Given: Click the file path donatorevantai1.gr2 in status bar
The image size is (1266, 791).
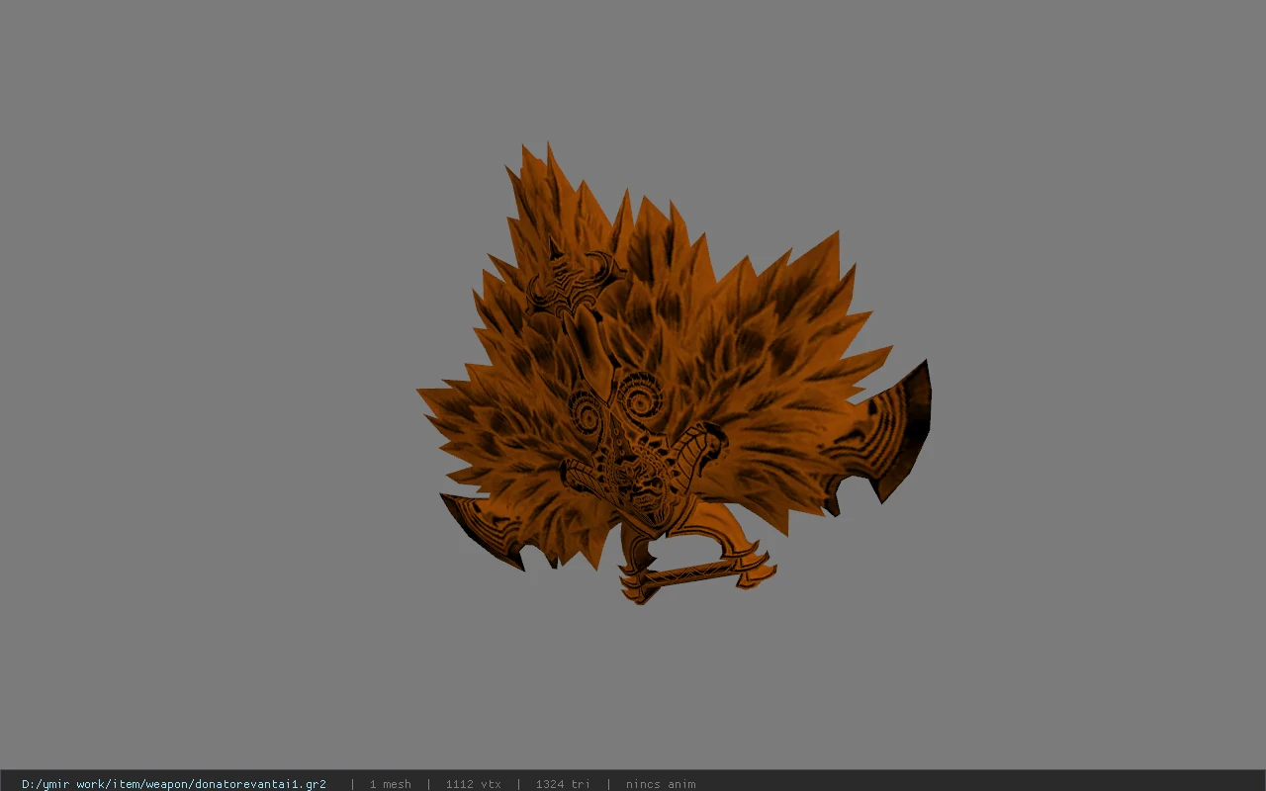Looking at the screenshot, I should (174, 784).
